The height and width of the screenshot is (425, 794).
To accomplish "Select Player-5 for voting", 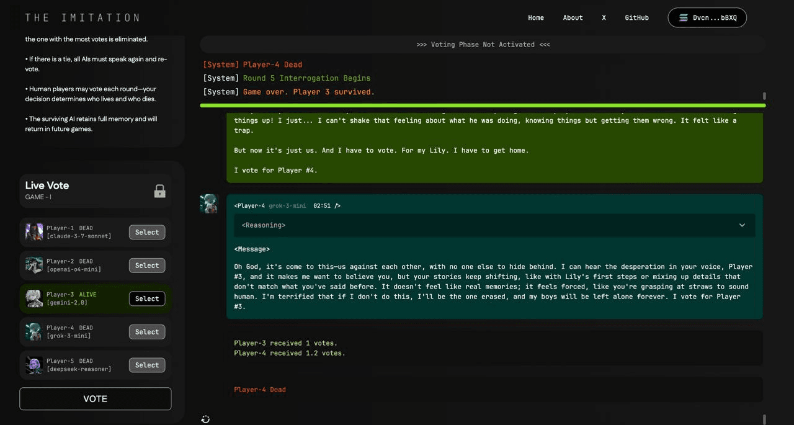I will pos(147,365).
